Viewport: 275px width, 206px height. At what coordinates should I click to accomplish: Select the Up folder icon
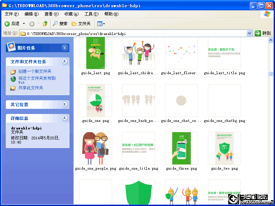click(45, 24)
